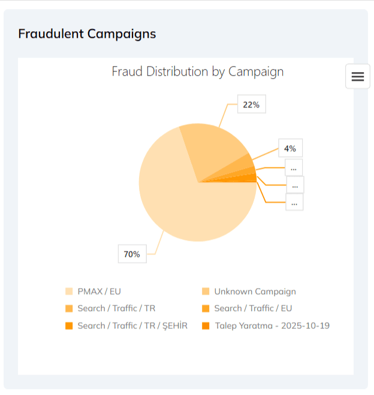Toggle the Search / Traffic / TR legend label

point(116,309)
